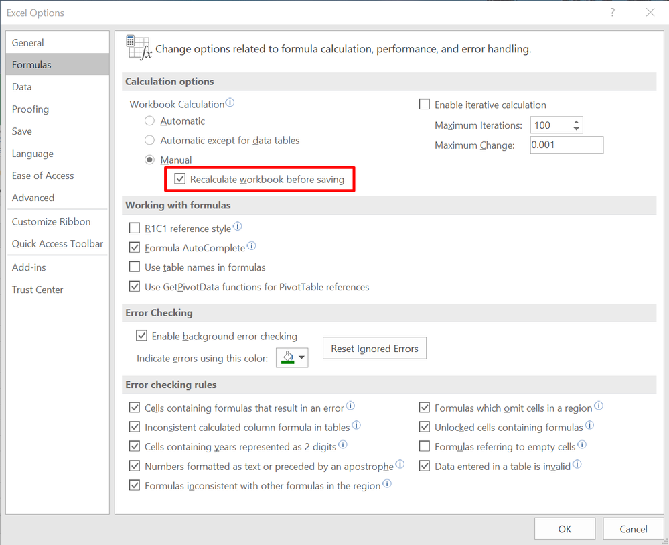Click the Reset Ignored Errors button
This screenshot has width=669, height=545.
374,348
